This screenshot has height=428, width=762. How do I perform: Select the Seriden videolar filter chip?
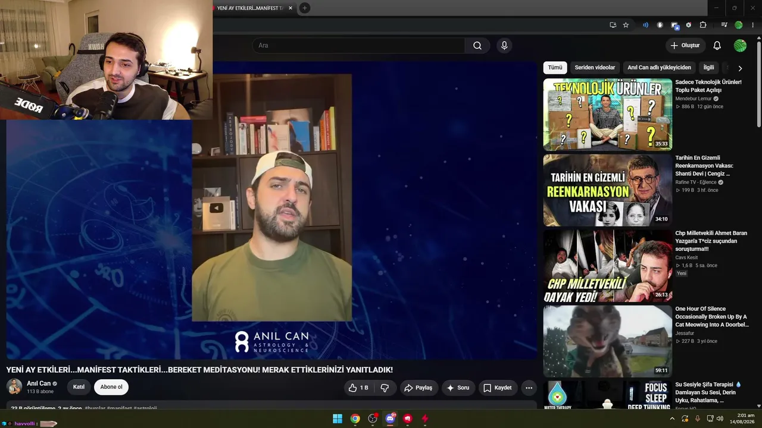click(595, 68)
